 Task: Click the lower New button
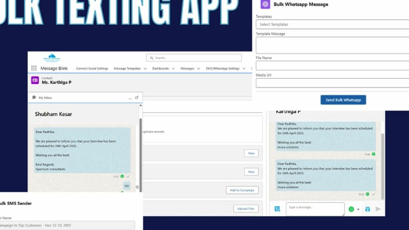pos(251,172)
